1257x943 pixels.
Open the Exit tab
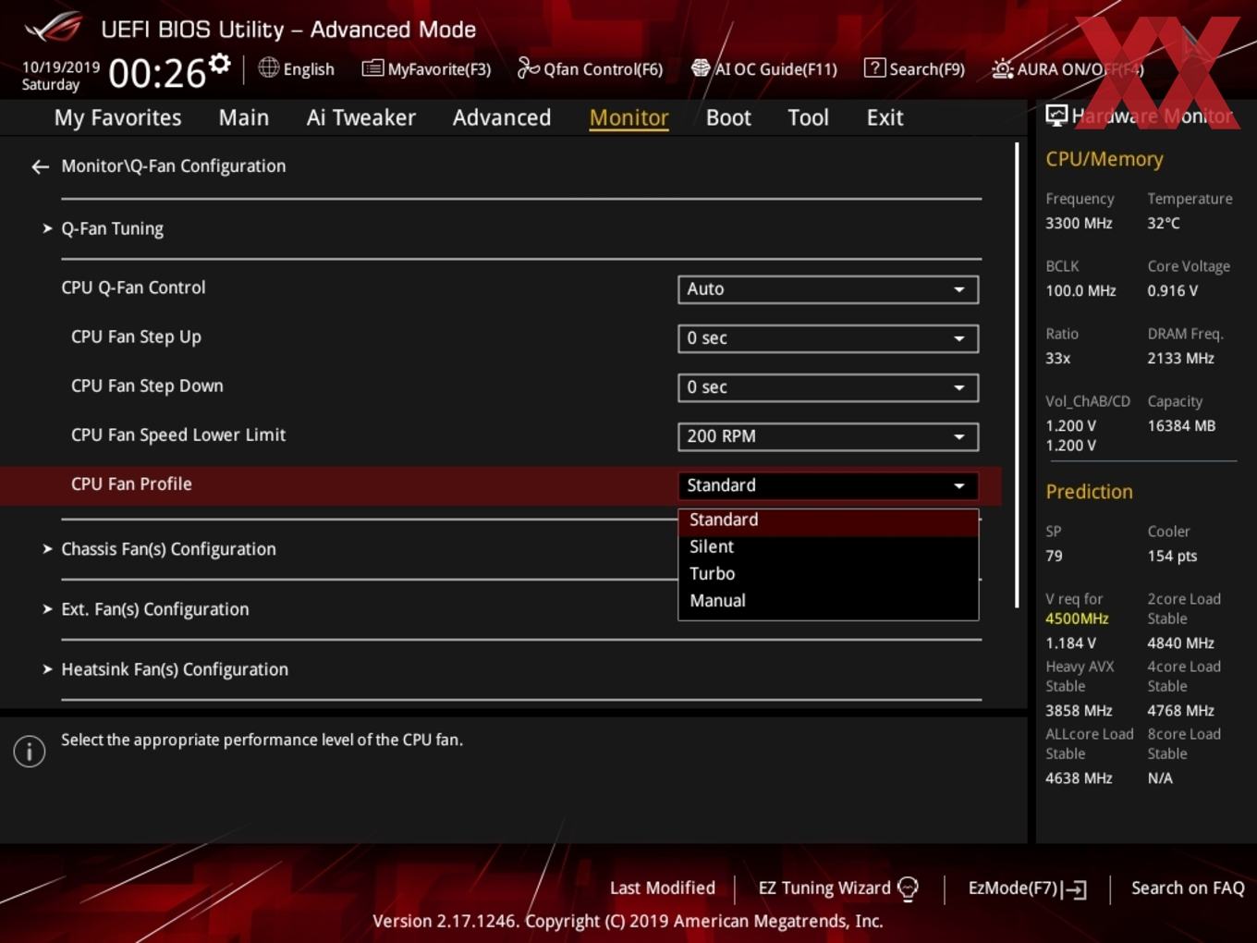tap(885, 117)
